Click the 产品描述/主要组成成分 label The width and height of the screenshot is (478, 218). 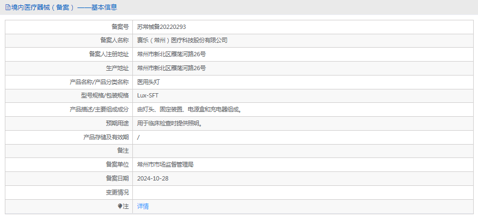[x=99, y=109]
